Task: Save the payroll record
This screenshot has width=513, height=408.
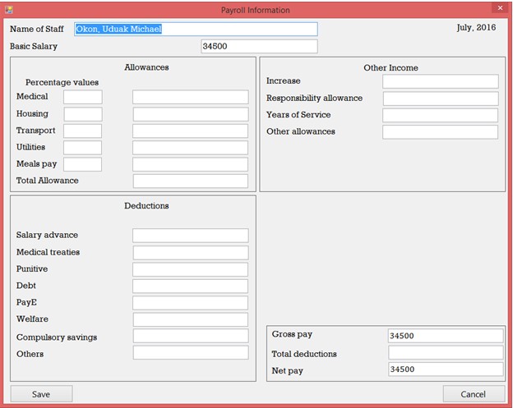Action: point(41,394)
